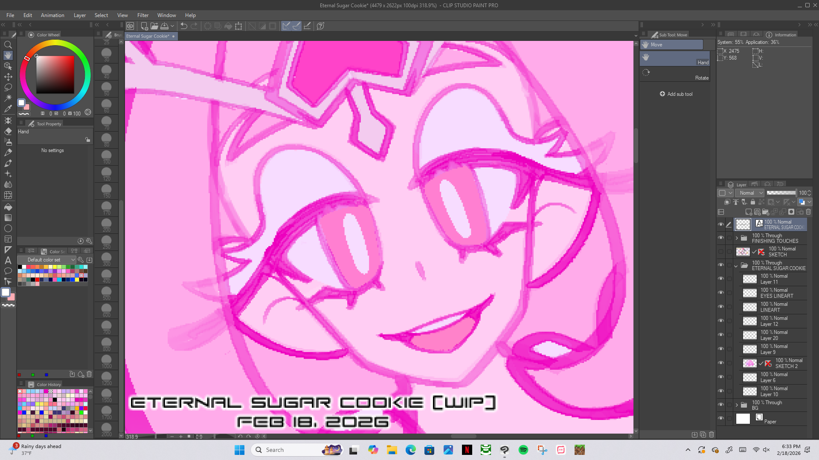Select the Eraser tool
The image size is (819, 460).
pos(8,131)
